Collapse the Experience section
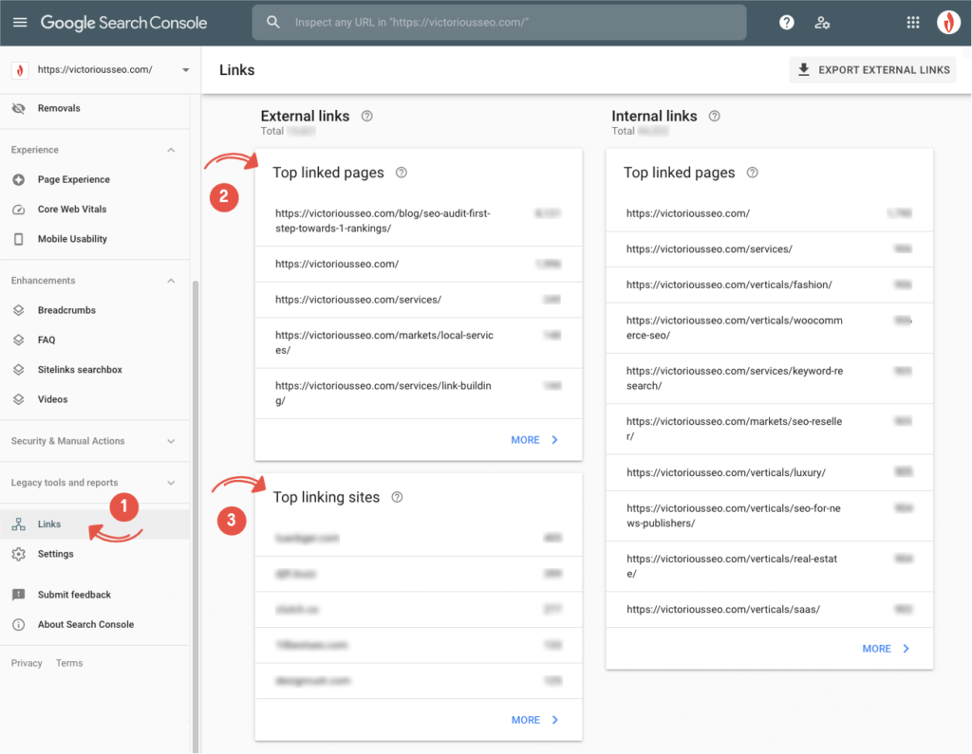972x754 pixels. click(x=171, y=150)
